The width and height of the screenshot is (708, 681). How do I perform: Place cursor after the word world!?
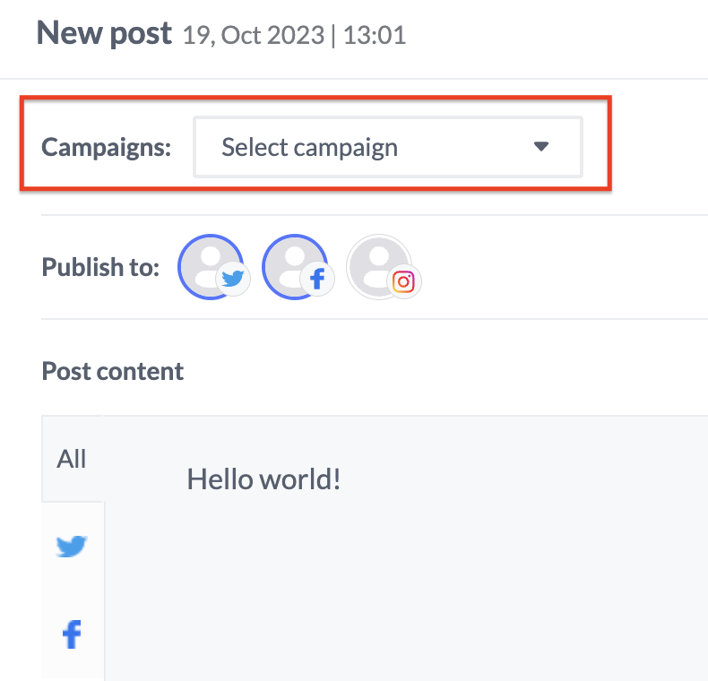[341, 479]
